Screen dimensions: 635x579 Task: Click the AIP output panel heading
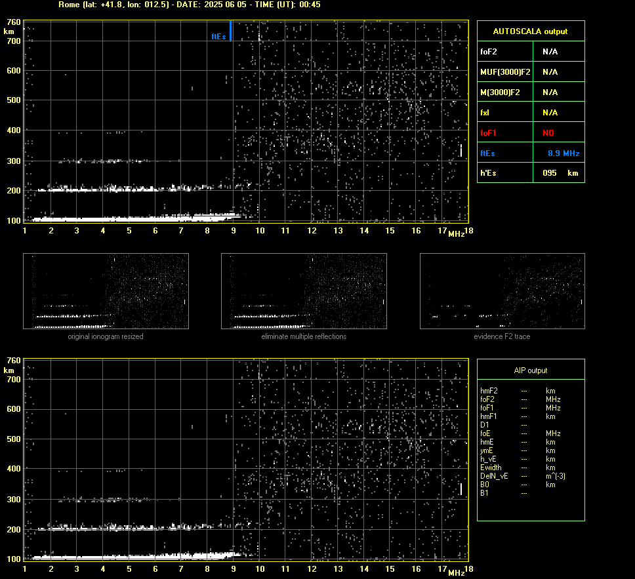point(531,370)
